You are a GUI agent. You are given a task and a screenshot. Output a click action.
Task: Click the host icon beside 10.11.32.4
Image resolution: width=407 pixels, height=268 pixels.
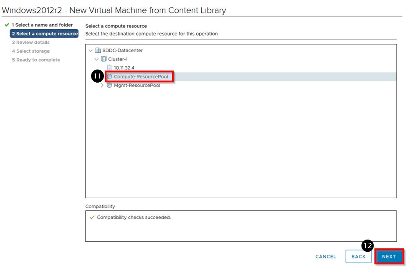(x=109, y=68)
